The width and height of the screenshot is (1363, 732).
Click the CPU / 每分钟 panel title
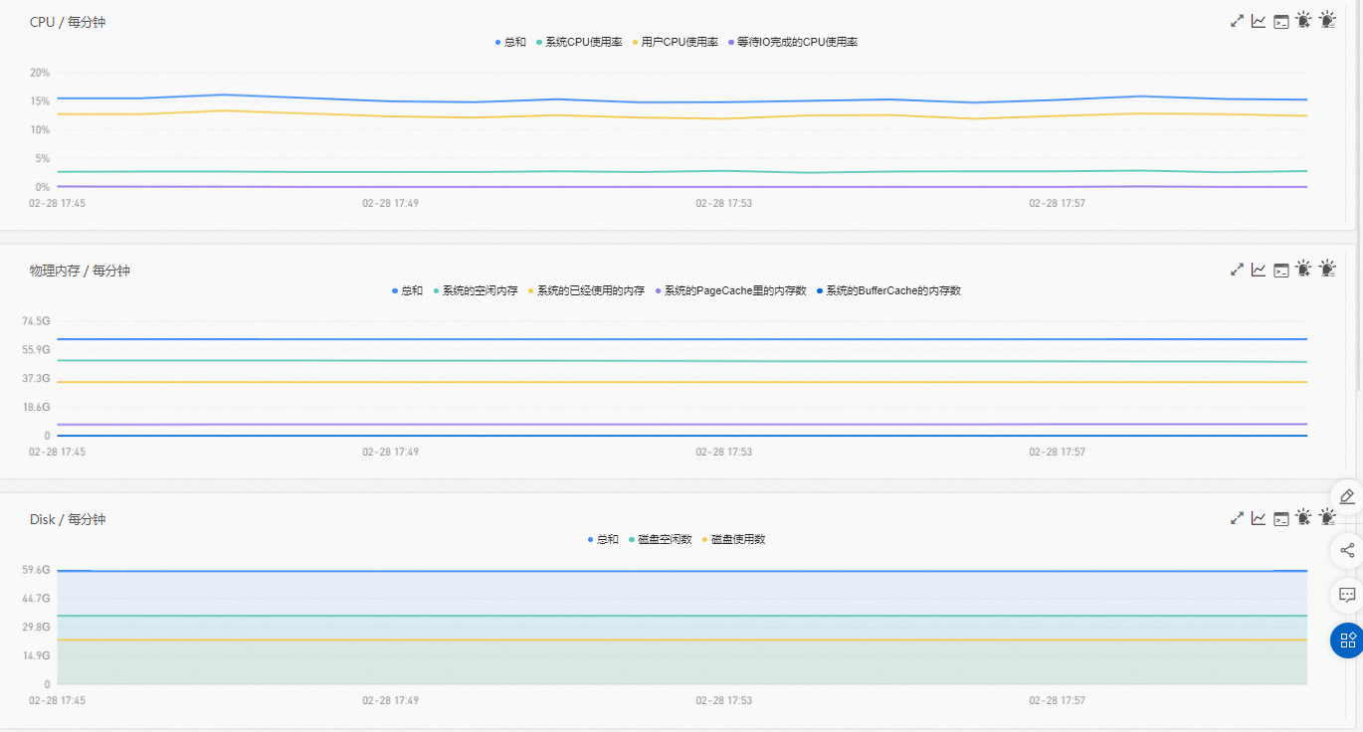pyautogui.click(x=68, y=22)
